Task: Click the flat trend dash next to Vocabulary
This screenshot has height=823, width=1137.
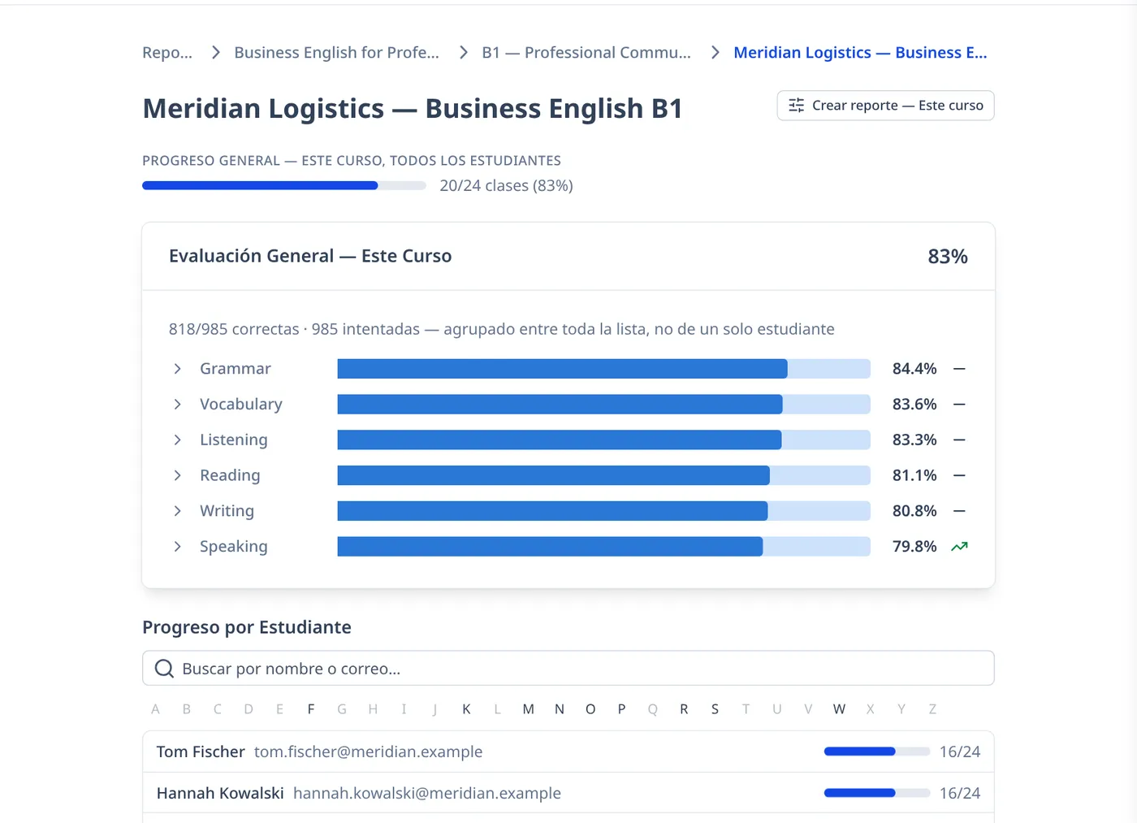Action: [x=959, y=405]
